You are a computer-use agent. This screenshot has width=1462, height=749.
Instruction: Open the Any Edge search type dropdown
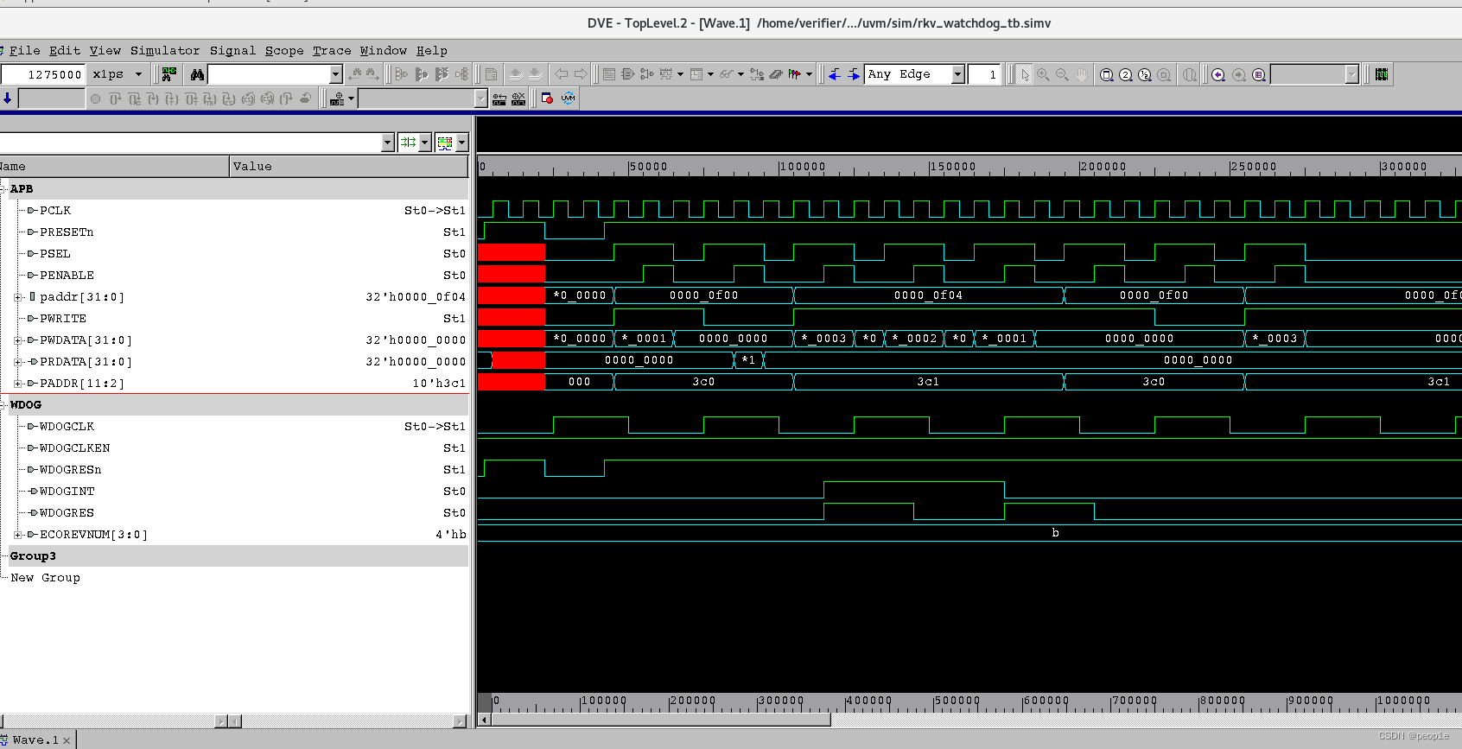point(957,75)
